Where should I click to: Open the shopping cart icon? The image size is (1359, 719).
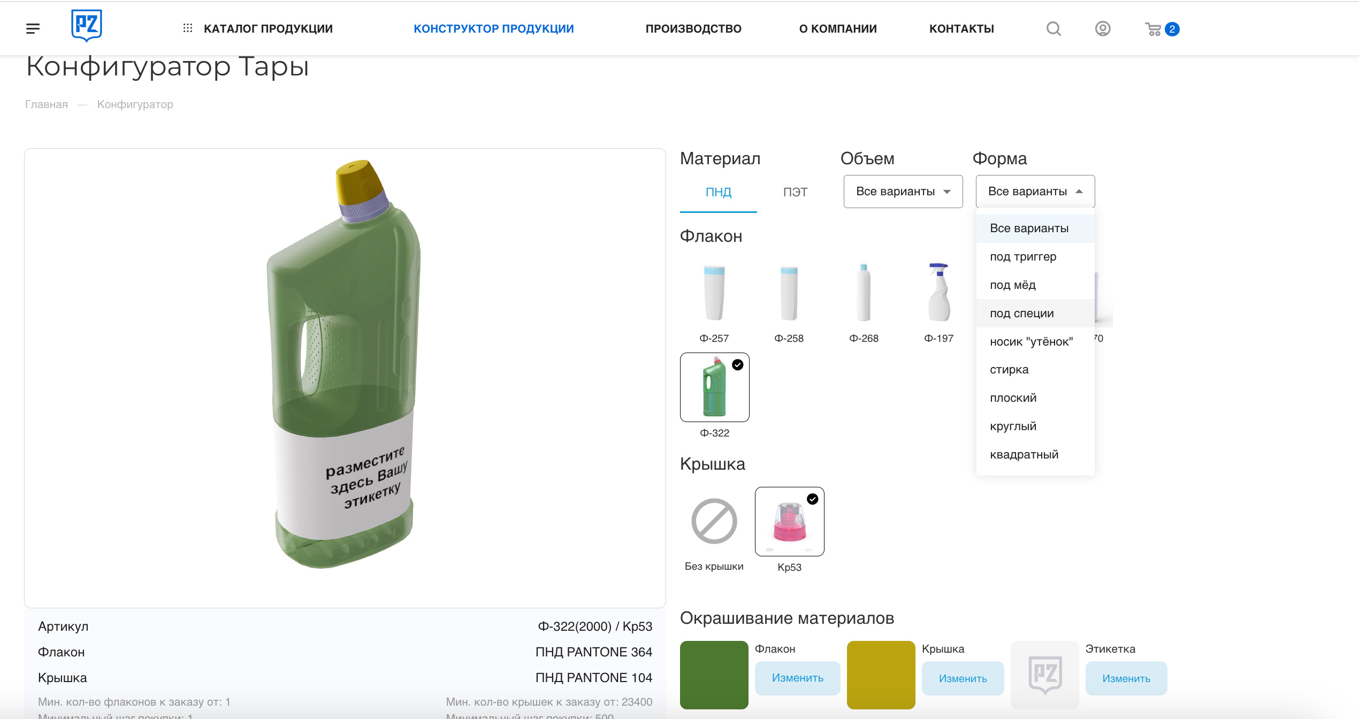(1153, 29)
